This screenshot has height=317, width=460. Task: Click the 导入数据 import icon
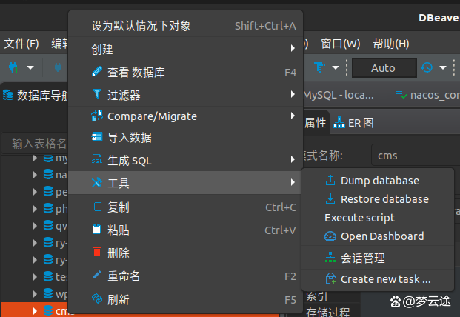click(97, 137)
